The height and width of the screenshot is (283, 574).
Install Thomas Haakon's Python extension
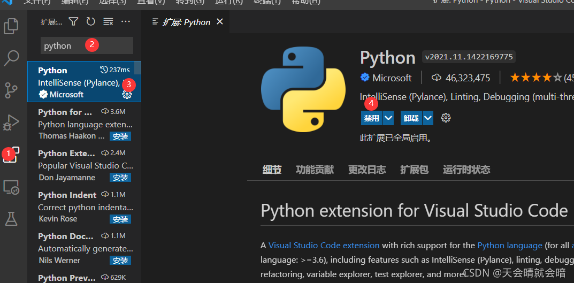coord(120,136)
